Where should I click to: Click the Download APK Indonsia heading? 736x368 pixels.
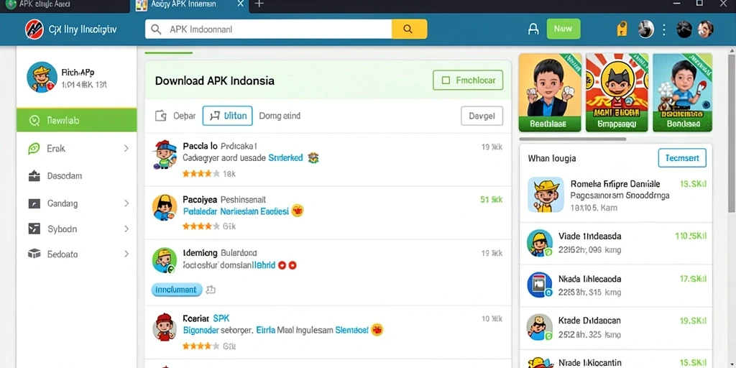click(214, 80)
